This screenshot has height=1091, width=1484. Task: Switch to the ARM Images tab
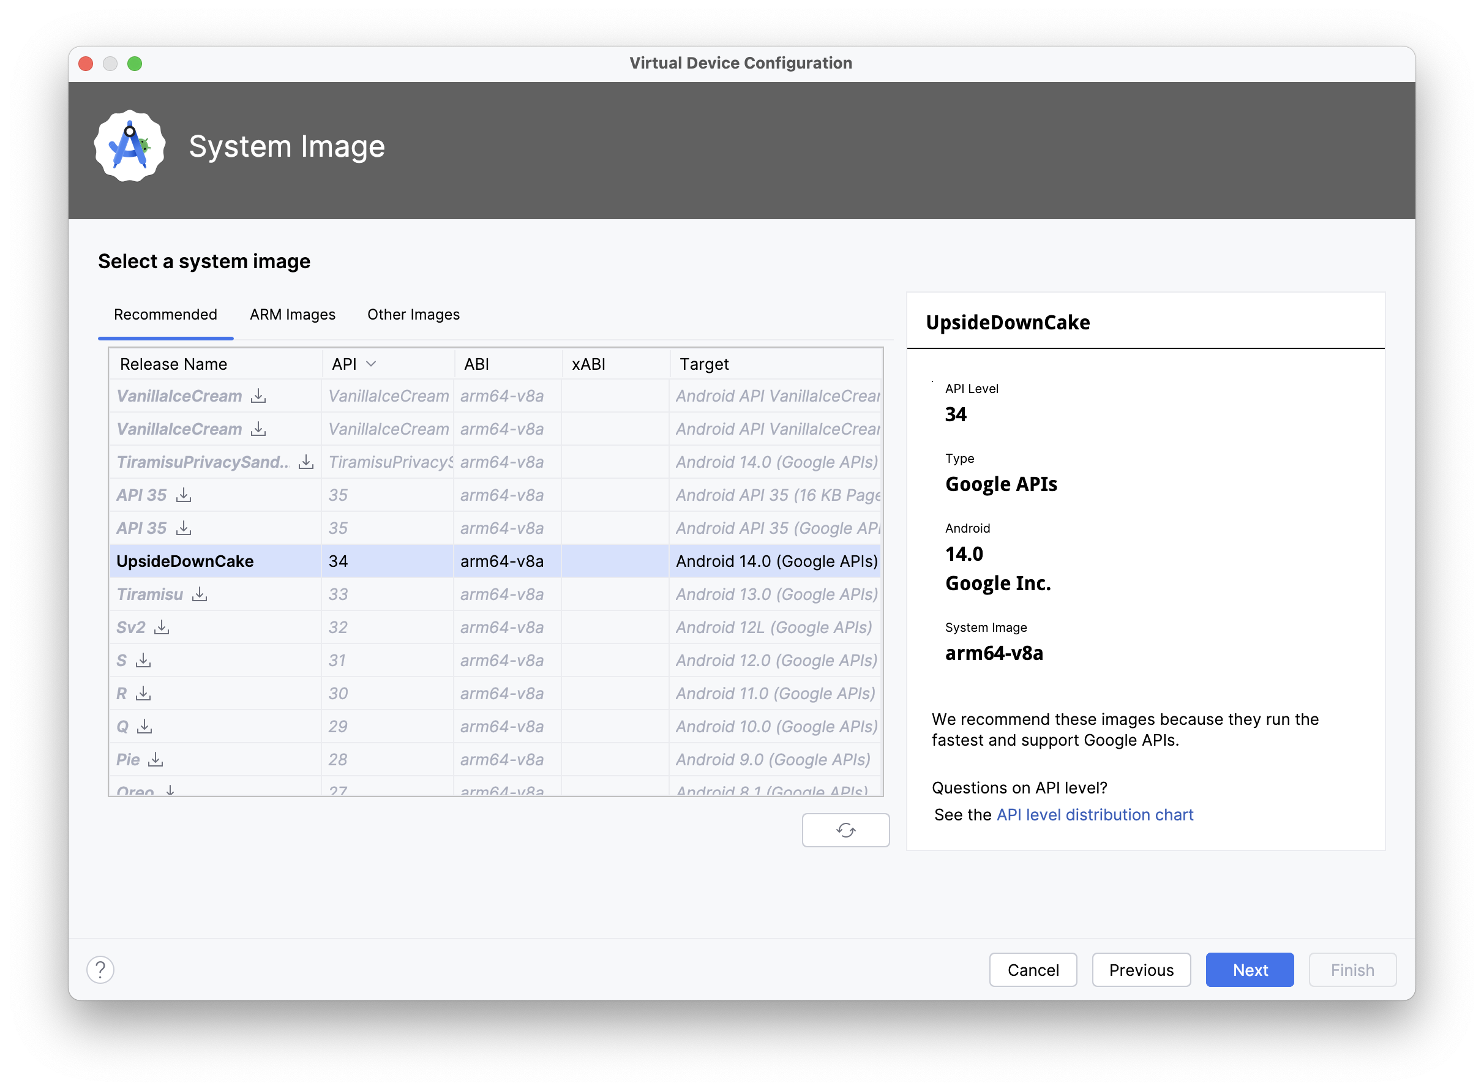[x=292, y=314]
